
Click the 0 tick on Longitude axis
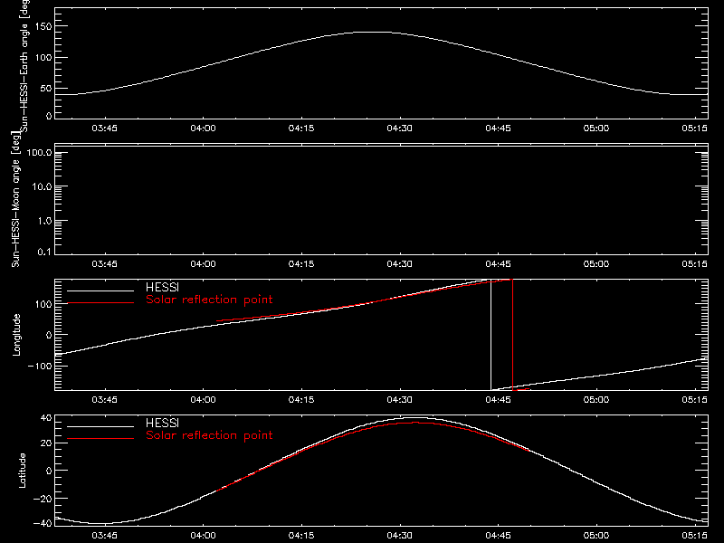coord(49,335)
